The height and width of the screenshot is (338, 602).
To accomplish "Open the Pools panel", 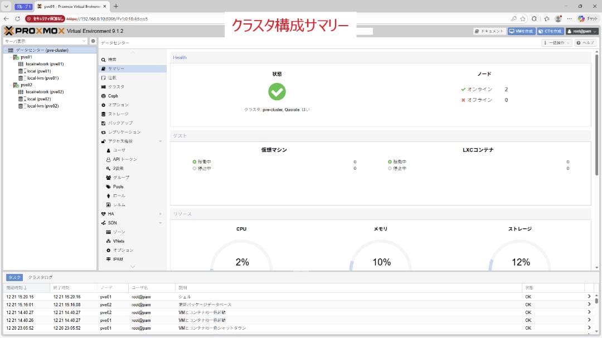I will [x=118, y=187].
